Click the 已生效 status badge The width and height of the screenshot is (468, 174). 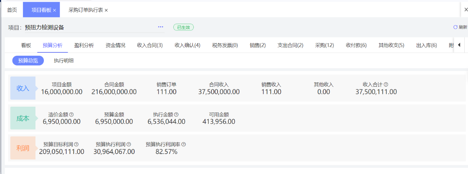(184, 27)
